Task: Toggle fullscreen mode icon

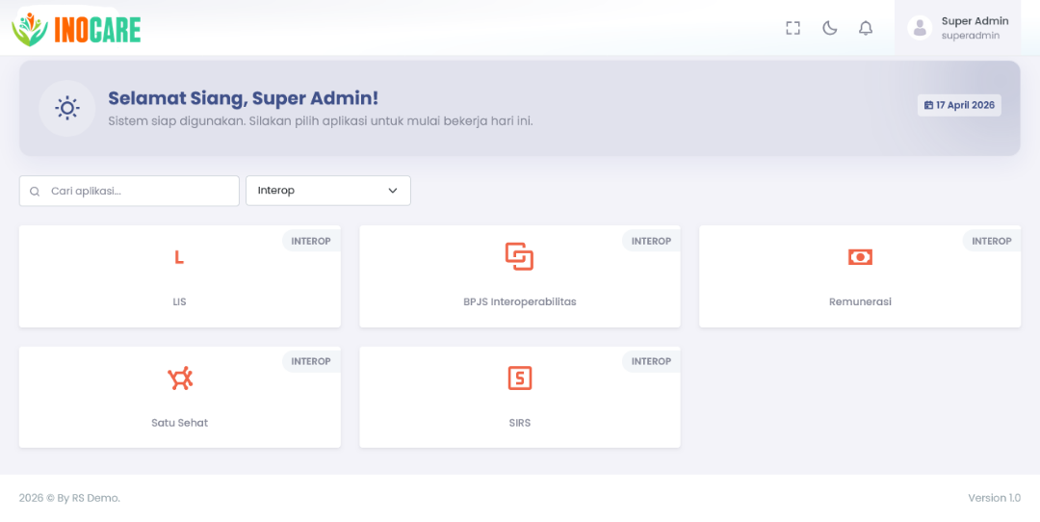Action: [793, 28]
